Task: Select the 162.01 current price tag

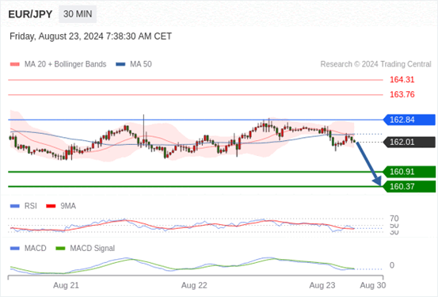Action: [x=409, y=143]
